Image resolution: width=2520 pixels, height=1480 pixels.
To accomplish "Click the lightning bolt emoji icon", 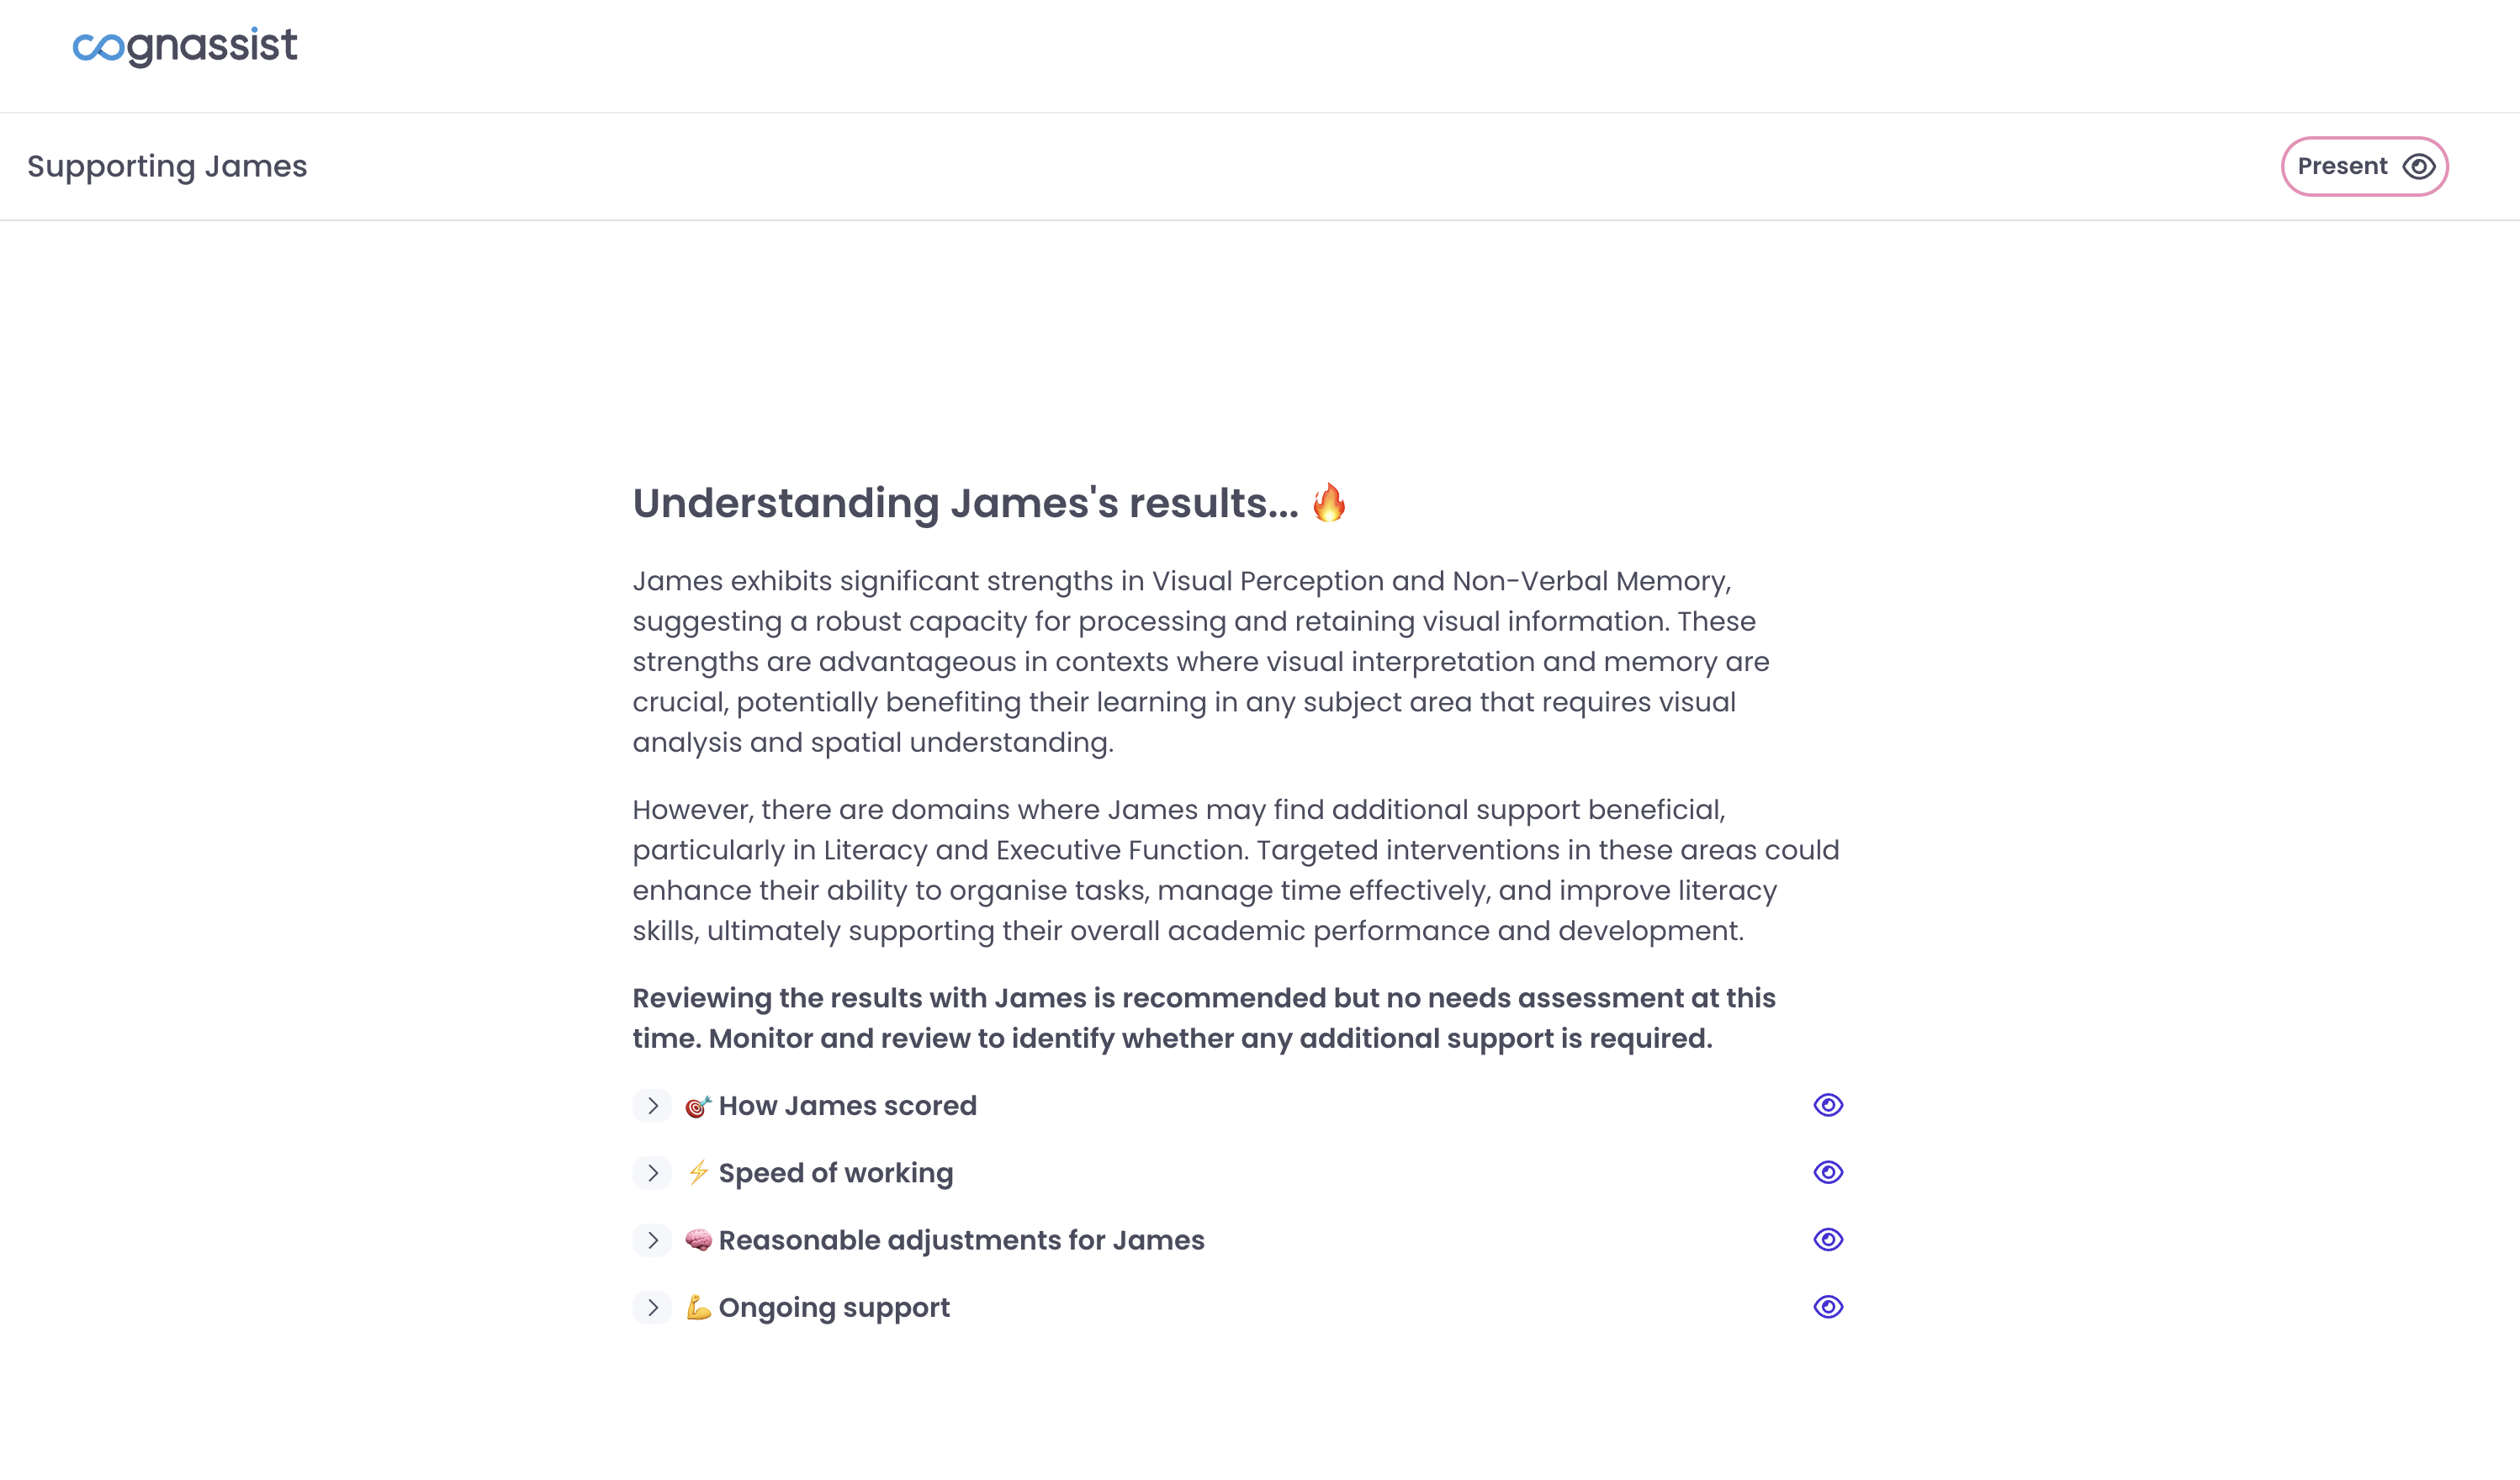I will click(x=698, y=1172).
